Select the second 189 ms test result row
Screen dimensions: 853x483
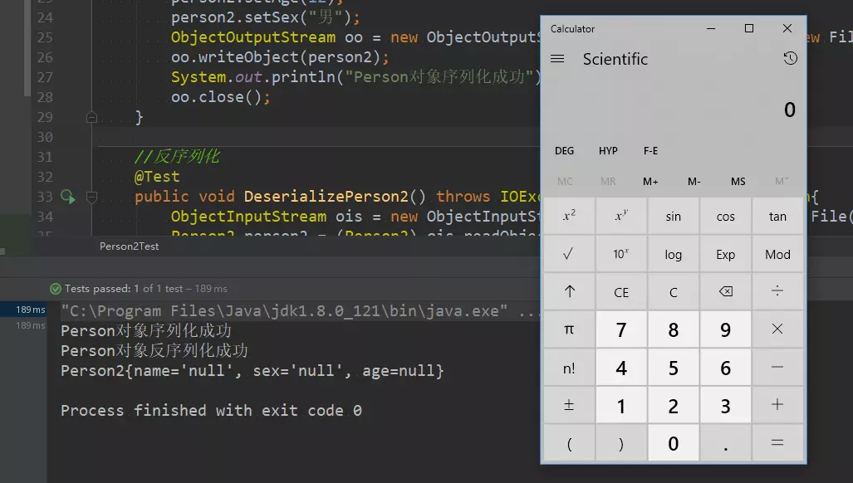click(23, 324)
